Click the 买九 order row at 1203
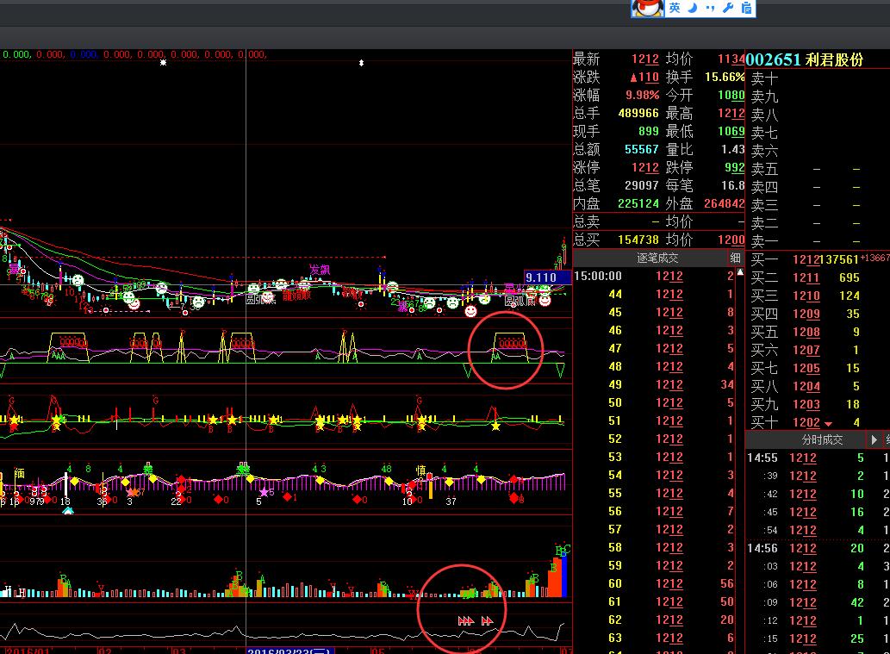 [818, 405]
